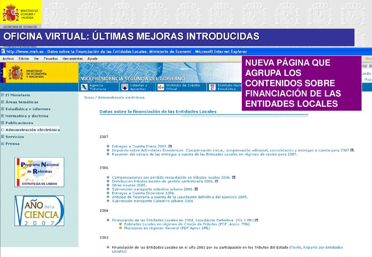
Task: Expand the El Ministerio tree node
Action: [3, 95]
